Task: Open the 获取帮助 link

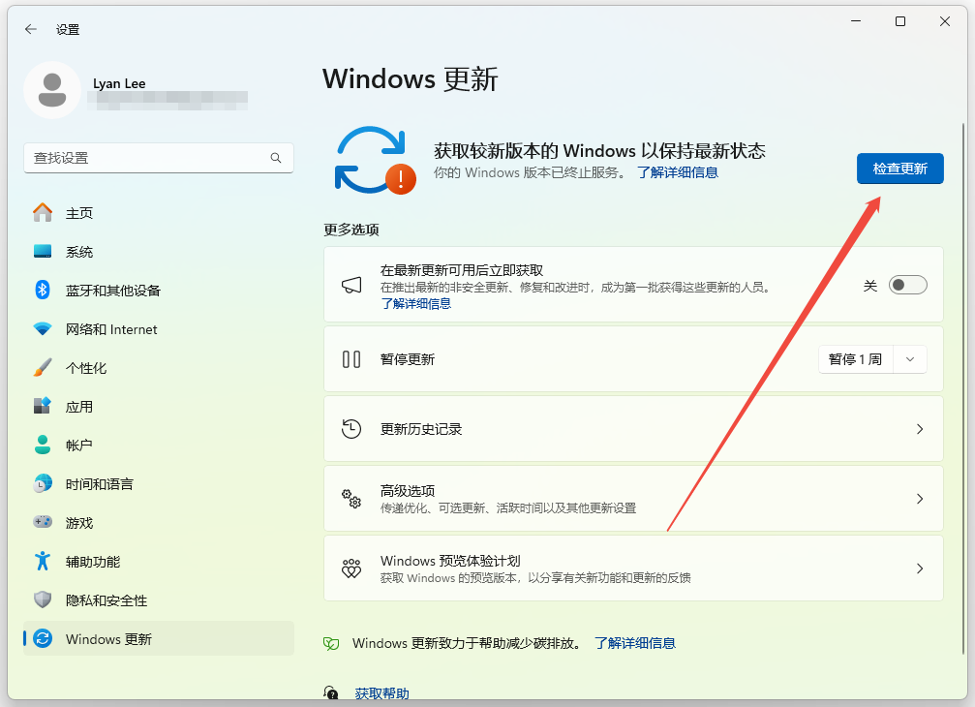Action: coord(381,693)
